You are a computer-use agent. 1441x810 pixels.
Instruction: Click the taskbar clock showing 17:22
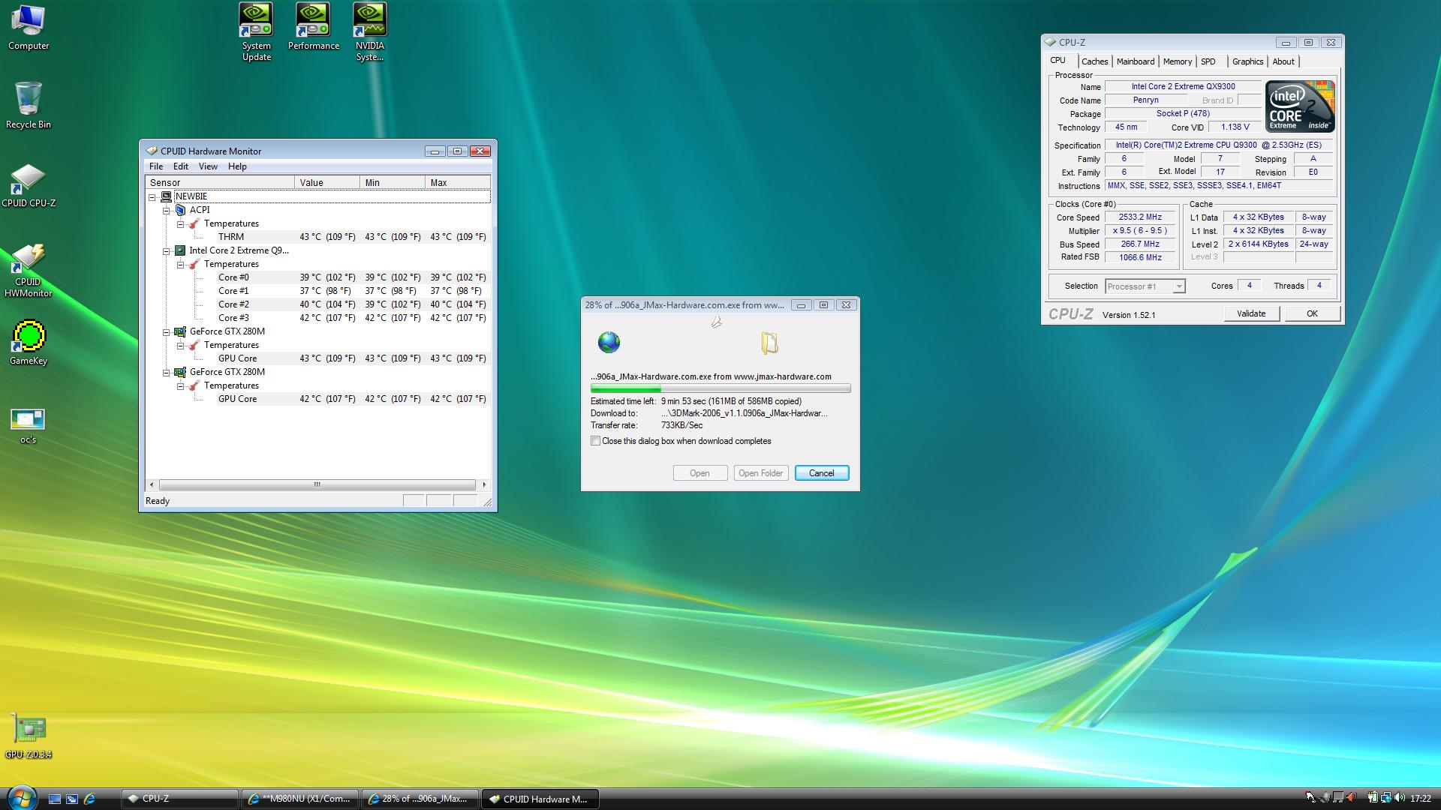(1421, 799)
